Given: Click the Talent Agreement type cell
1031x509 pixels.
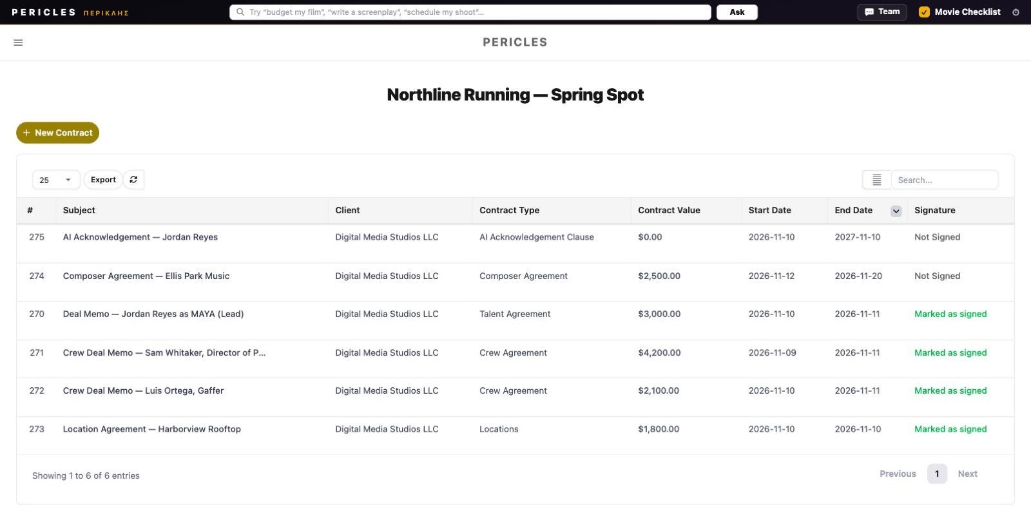Looking at the screenshot, I should [x=515, y=314].
